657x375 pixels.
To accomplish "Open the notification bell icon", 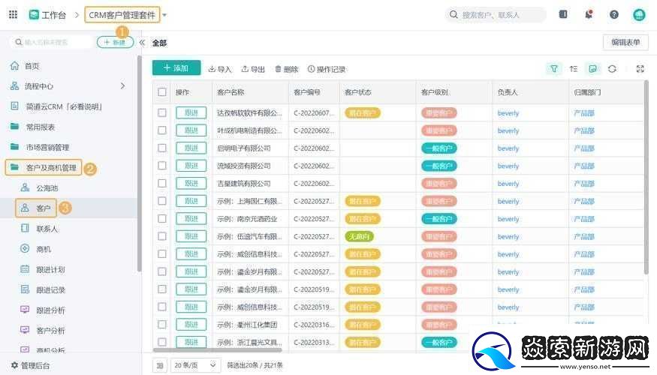I will (589, 15).
